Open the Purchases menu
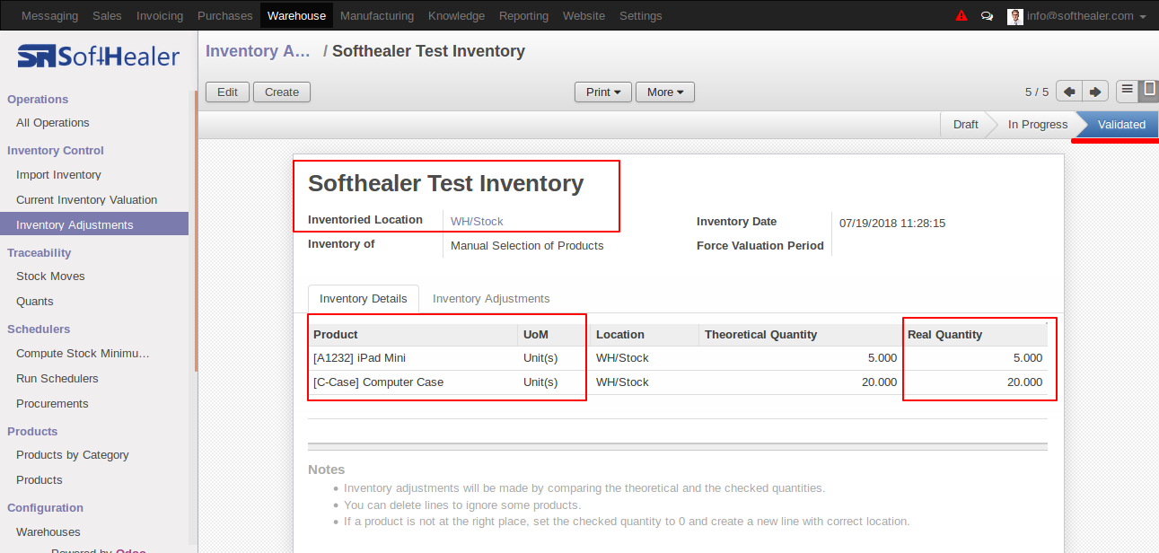 point(224,15)
